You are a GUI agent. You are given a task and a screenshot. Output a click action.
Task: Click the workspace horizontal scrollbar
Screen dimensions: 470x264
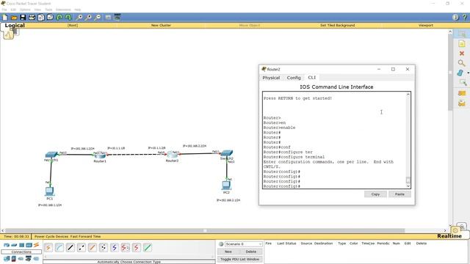point(205,230)
